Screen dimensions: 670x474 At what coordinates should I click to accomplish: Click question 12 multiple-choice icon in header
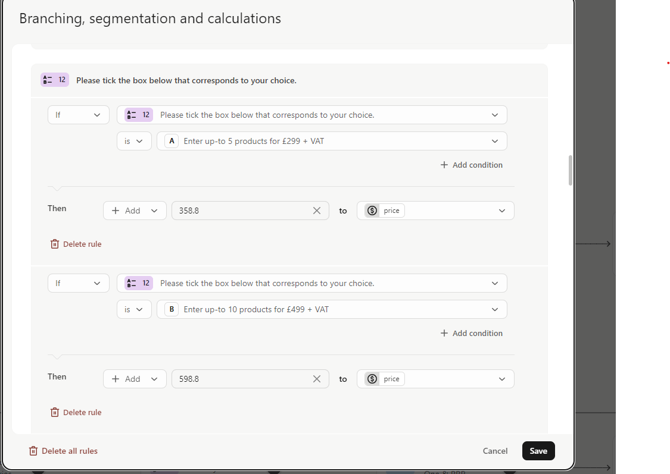point(55,80)
